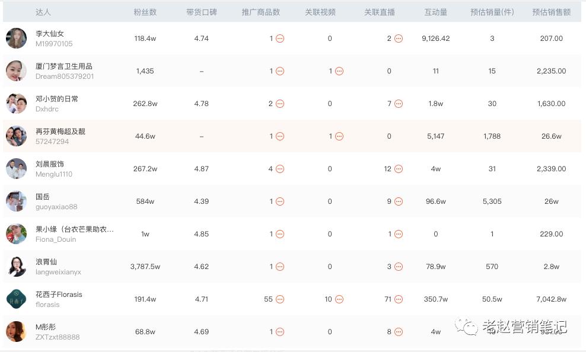Open the 带货口碑 column header

(201, 11)
